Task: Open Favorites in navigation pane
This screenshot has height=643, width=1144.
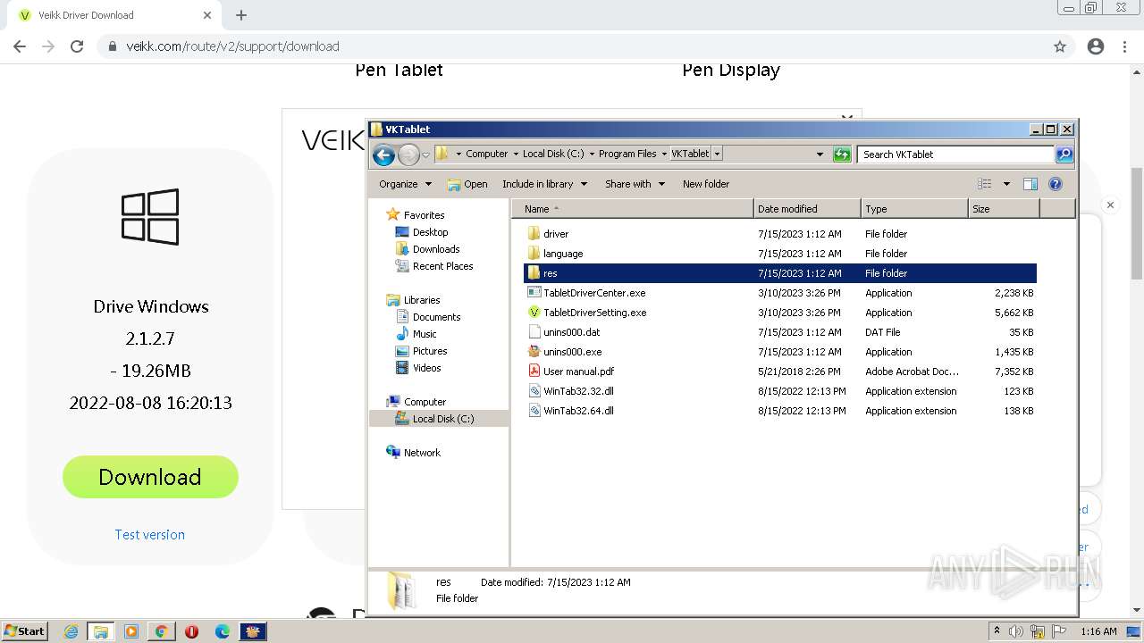Action: coord(424,215)
